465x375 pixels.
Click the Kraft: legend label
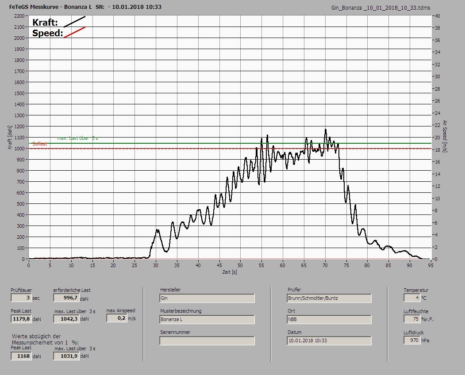click(x=45, y=22)
